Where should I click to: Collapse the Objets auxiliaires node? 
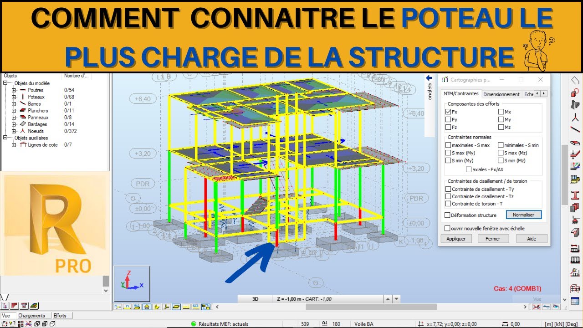point(5,138)
